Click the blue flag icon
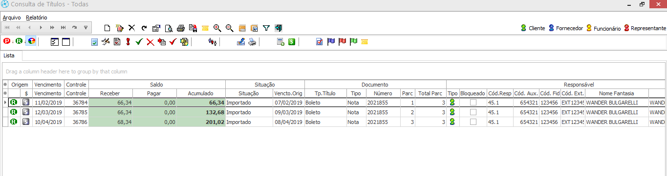 point(331,42)
